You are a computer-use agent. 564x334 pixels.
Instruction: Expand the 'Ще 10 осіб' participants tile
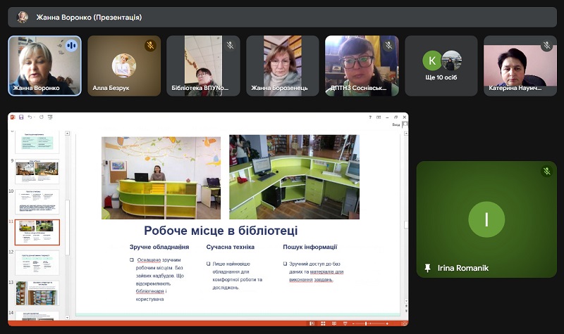(x=442, y=66)
